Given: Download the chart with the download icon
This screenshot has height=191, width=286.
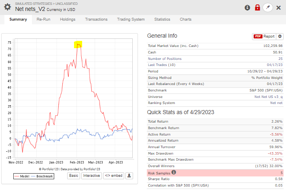Looking at the screenshot, I should [x=129, y=176].
